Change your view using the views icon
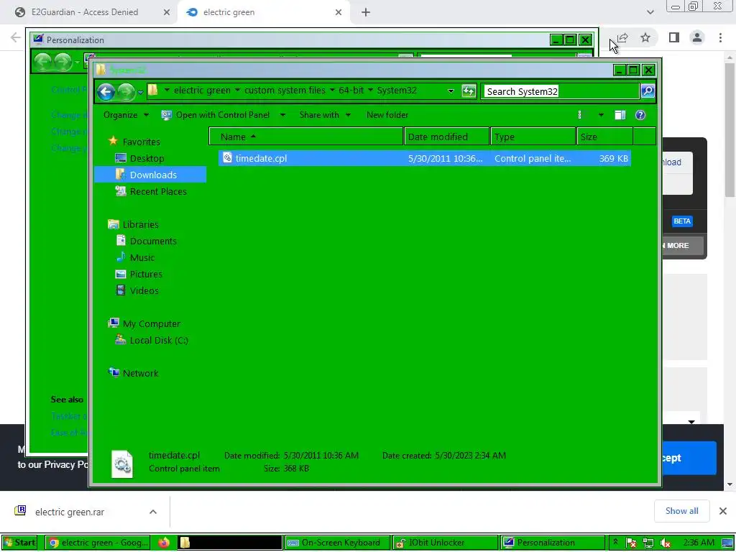Screen dimensions: 736x552 (581, 115)
